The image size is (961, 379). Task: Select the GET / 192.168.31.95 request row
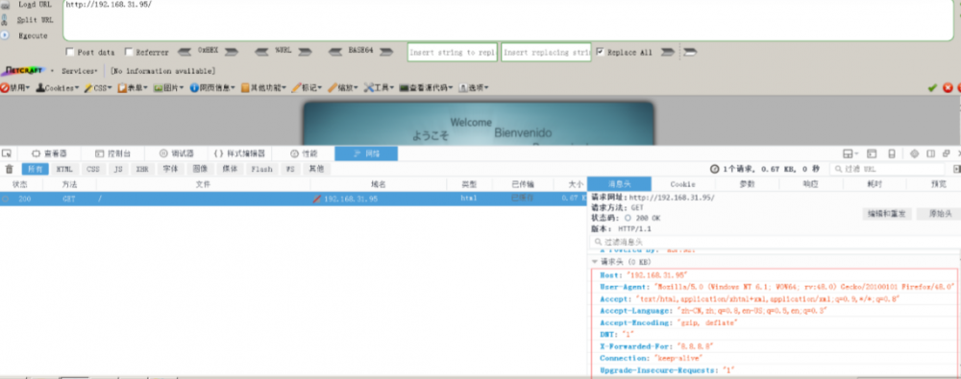point(293,199)
